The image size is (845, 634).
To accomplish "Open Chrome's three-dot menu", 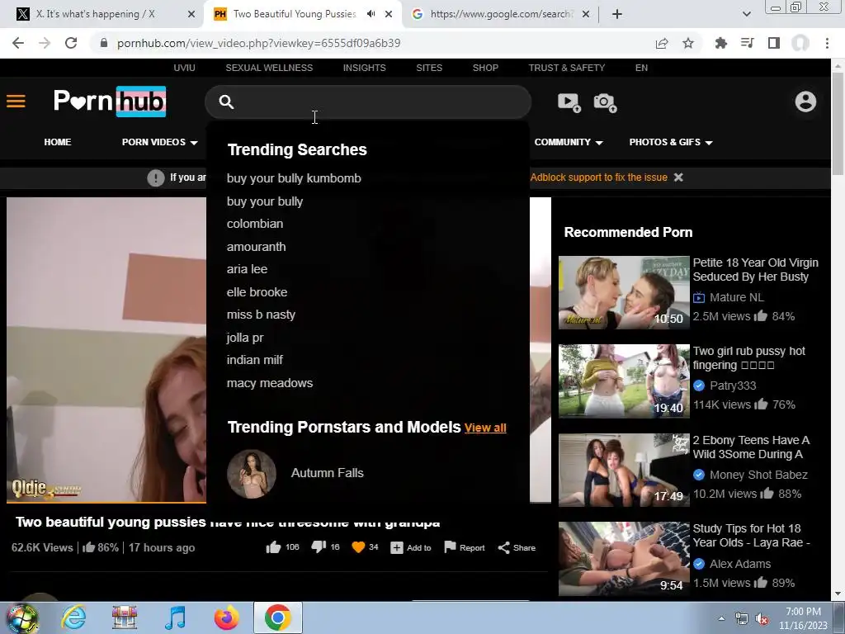I will [827, 43].
